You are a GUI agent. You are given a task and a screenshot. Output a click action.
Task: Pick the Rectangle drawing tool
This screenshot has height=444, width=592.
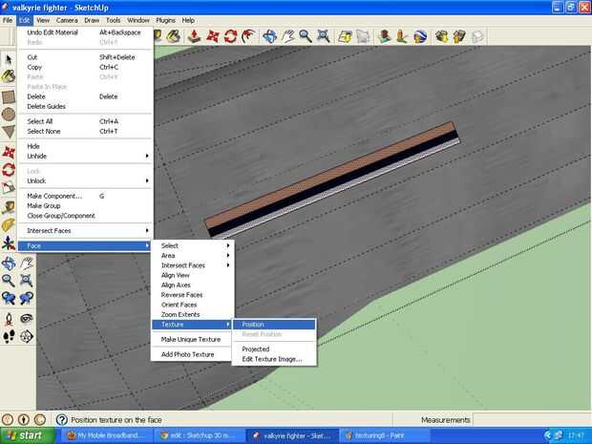click(9, 97)
